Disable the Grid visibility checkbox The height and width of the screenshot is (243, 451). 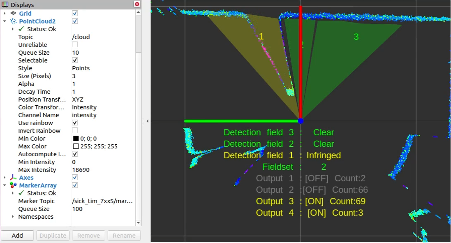click(75, 13)
